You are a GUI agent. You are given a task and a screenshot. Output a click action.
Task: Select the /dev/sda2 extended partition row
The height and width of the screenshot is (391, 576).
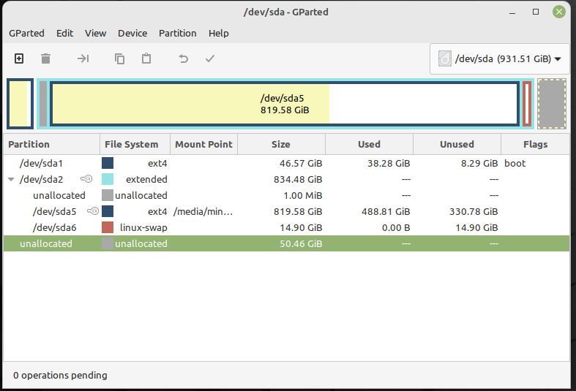[286, 179]
